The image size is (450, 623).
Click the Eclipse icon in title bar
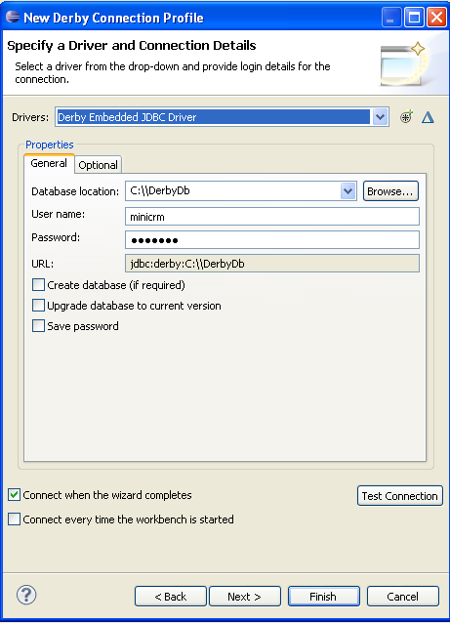point(13,17)
